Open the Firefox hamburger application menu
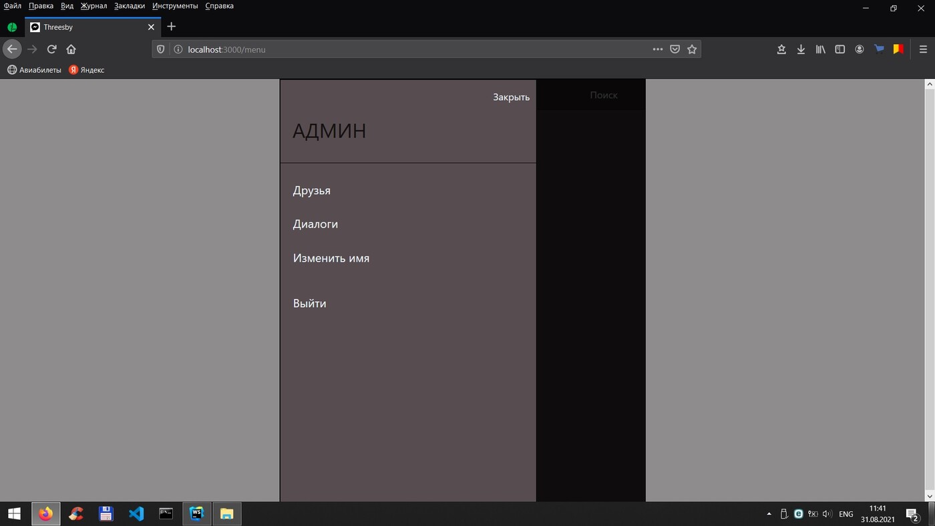The width and height of the screenshot is (935, 526). tap(923, 49)
